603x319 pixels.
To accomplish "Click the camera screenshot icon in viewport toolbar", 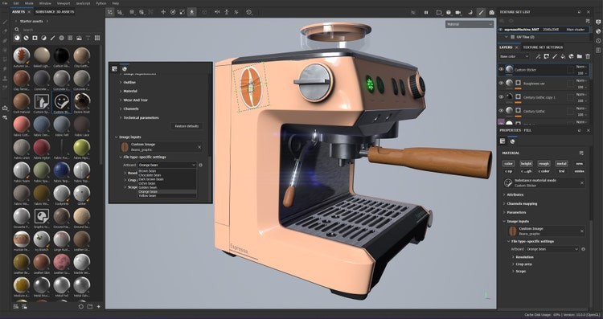I will [491, 12].
